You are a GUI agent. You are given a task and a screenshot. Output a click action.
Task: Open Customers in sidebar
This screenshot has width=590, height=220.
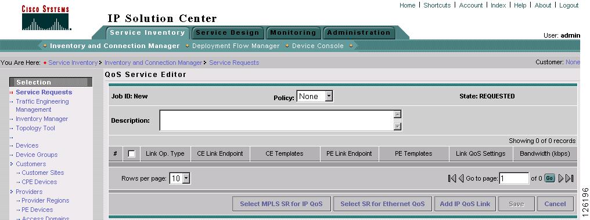click(x=30, y=164)
